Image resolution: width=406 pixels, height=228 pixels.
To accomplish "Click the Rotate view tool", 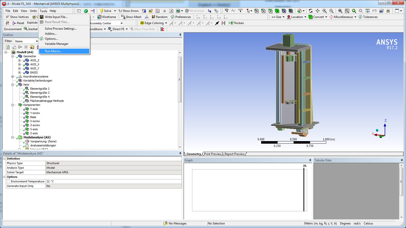I will [311, 11].
